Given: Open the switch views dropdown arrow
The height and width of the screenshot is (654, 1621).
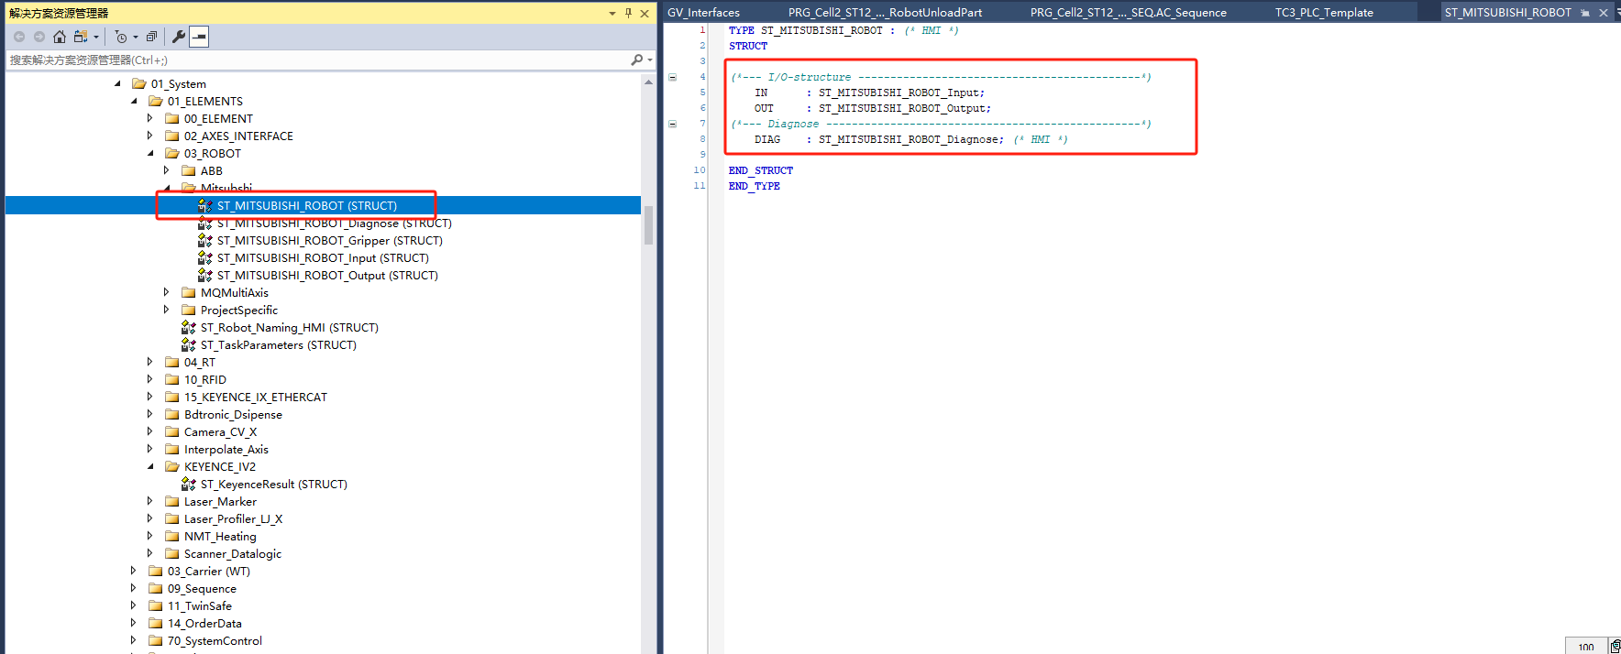Looking at the screenshot, I should tap(96, 37).
